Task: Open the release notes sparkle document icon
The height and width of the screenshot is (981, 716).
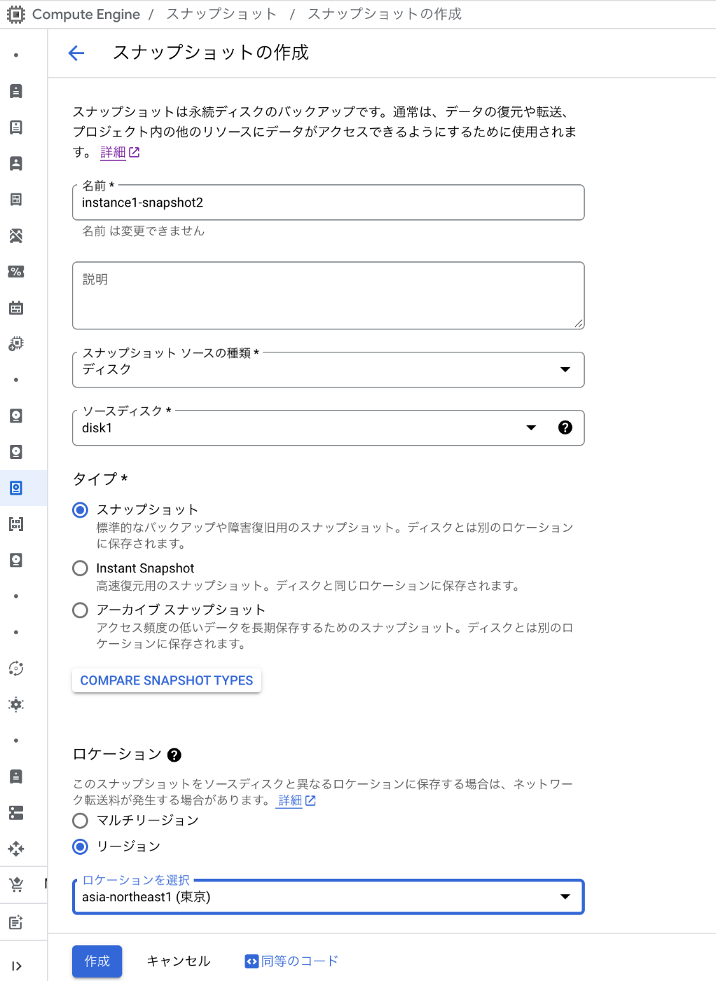Action: point(16,922)
